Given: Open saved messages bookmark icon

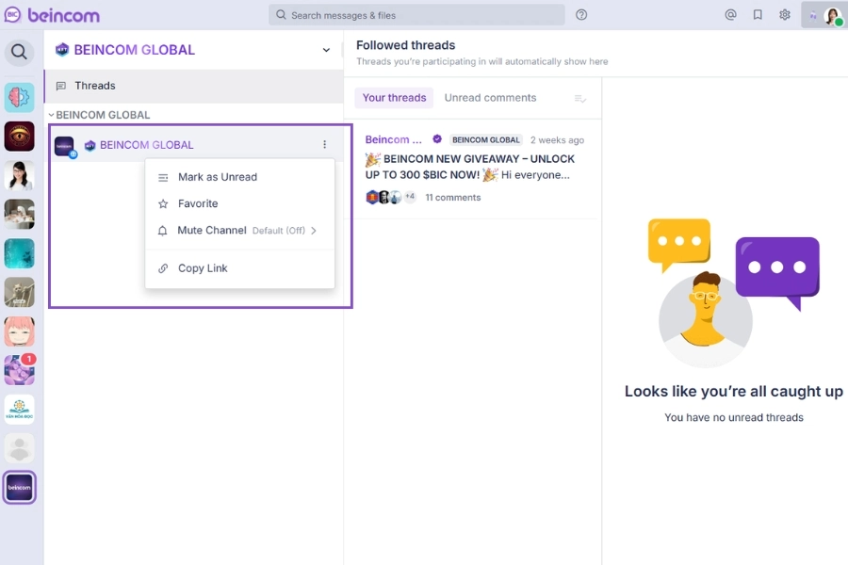Looking at the screenshot, I should point(758,15).
